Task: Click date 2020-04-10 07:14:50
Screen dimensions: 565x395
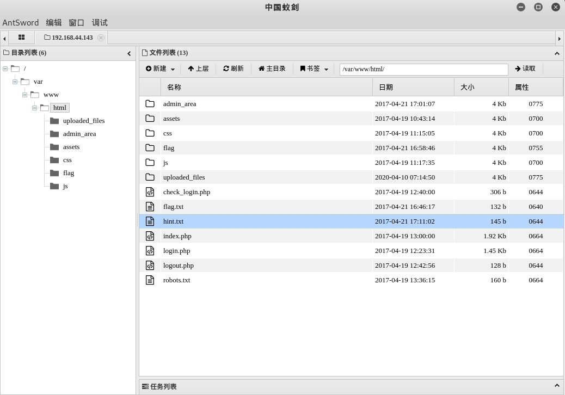Action: point(405,177)
